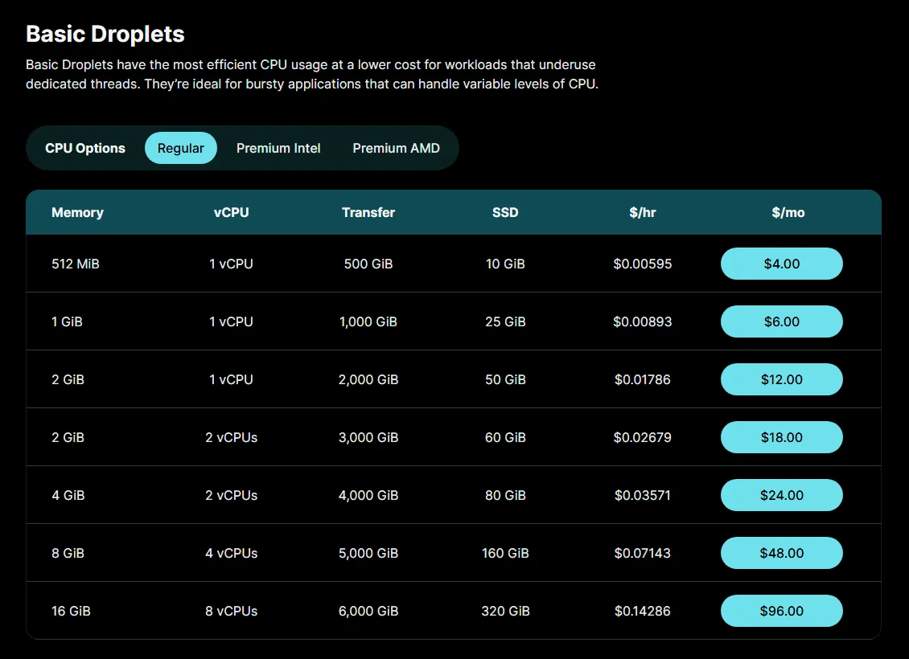Choose the $48.00 monthly plan button
Screen dimensions: 909x659
click(x=781, y=553)
